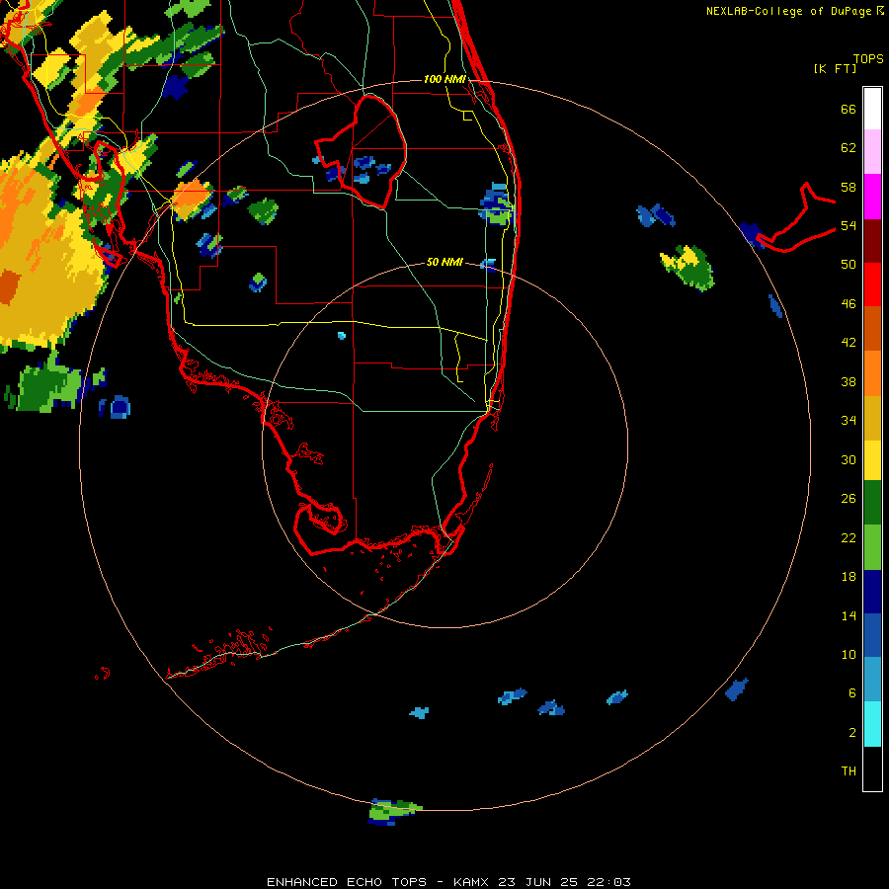Click the bright orange legend swatch
Viewport: 889px width, 889px height.
coord(872,372)
